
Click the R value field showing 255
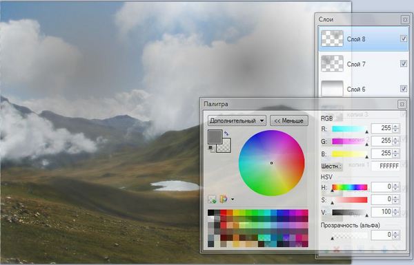click(382, 128)
